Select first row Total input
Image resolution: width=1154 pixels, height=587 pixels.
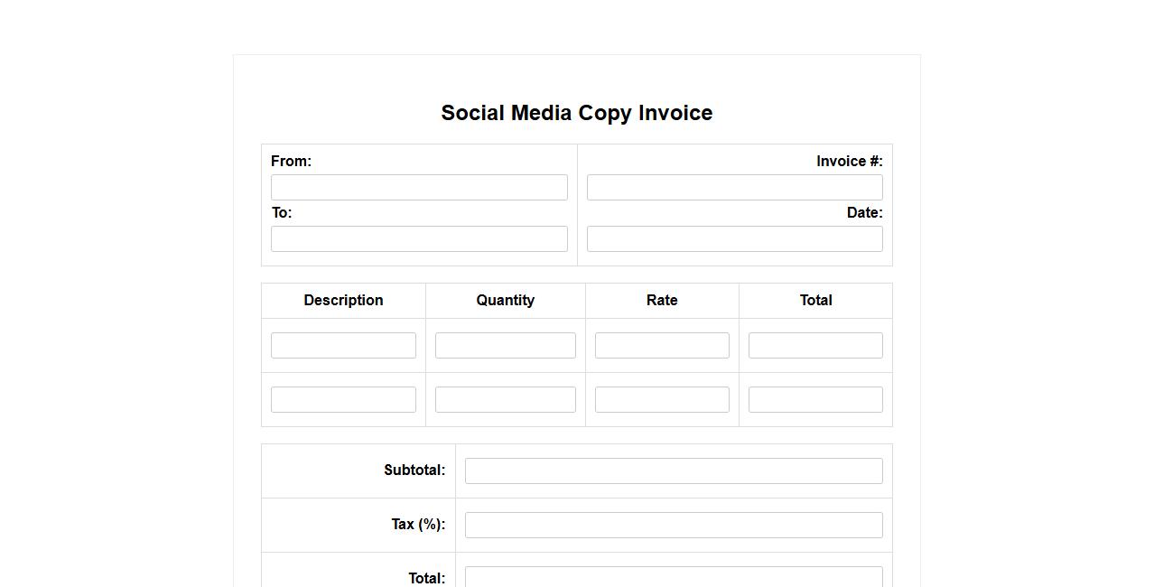(815, 346)
